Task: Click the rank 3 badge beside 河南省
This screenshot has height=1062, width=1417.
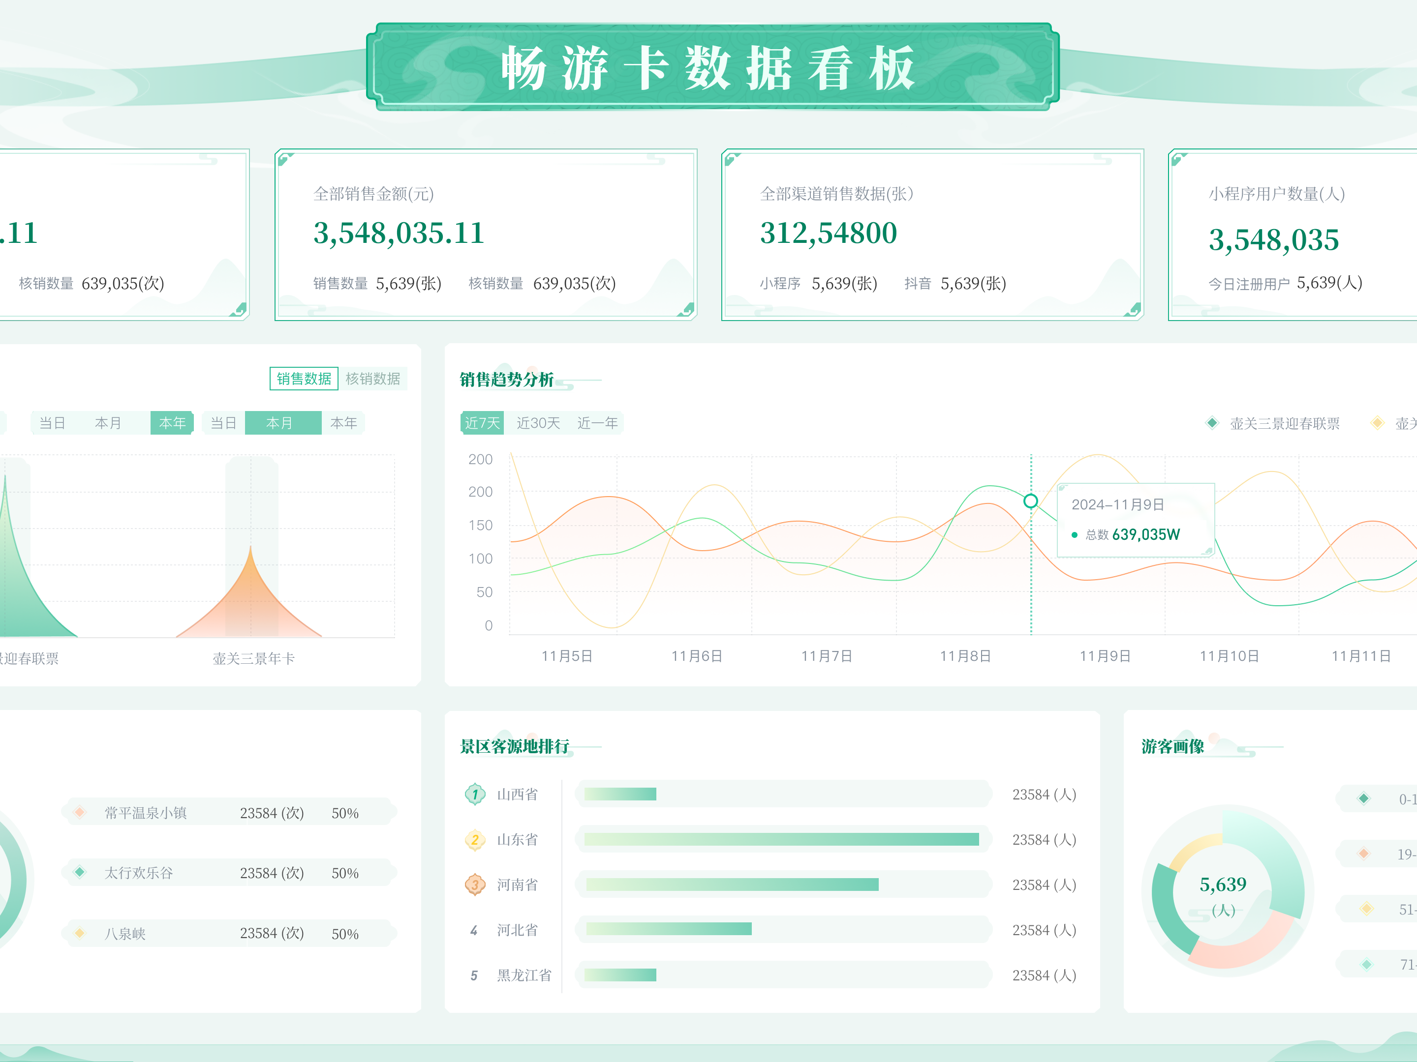Action: 475,885
